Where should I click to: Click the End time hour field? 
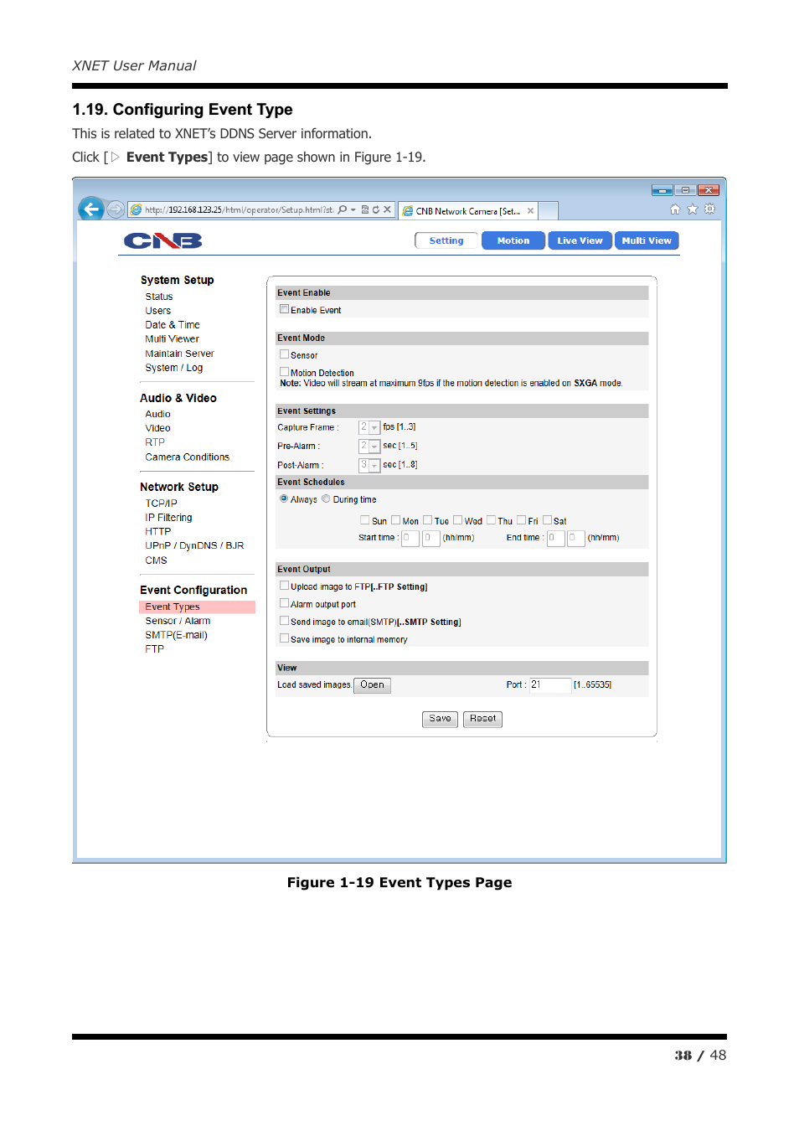556,538
